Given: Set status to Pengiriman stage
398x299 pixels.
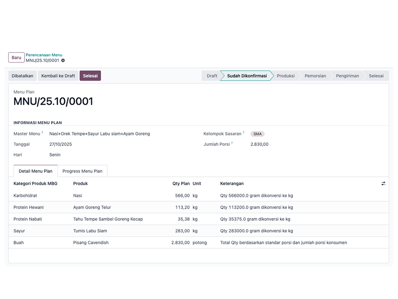Looking at the screenshot, I should click(x=347, y=76).
